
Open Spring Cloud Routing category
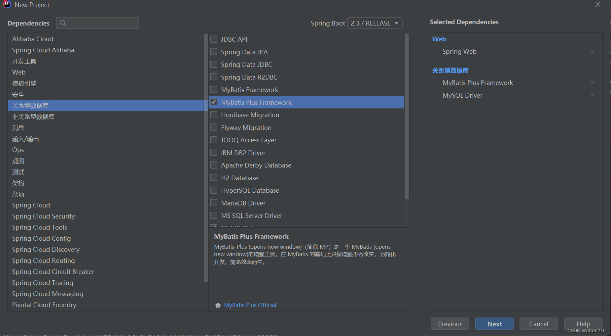click(x=106, y=260)
